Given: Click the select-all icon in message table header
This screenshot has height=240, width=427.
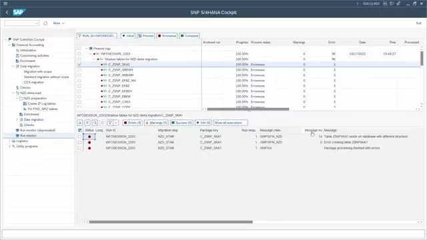Looking at the screenshot, I should tap(80, 131).
